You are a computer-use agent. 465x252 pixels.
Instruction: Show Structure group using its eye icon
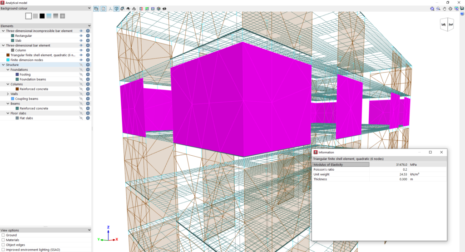tap(81, 64)
